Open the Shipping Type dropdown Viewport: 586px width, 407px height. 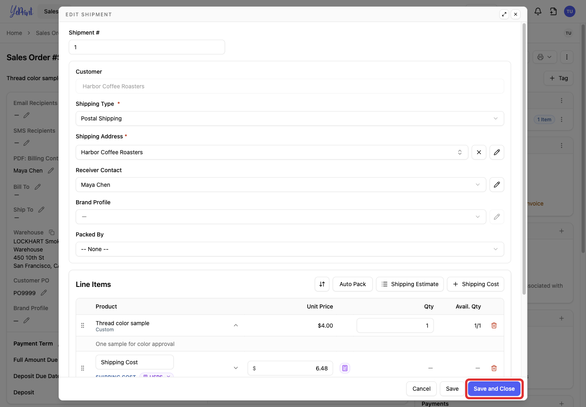coord(290,118)
